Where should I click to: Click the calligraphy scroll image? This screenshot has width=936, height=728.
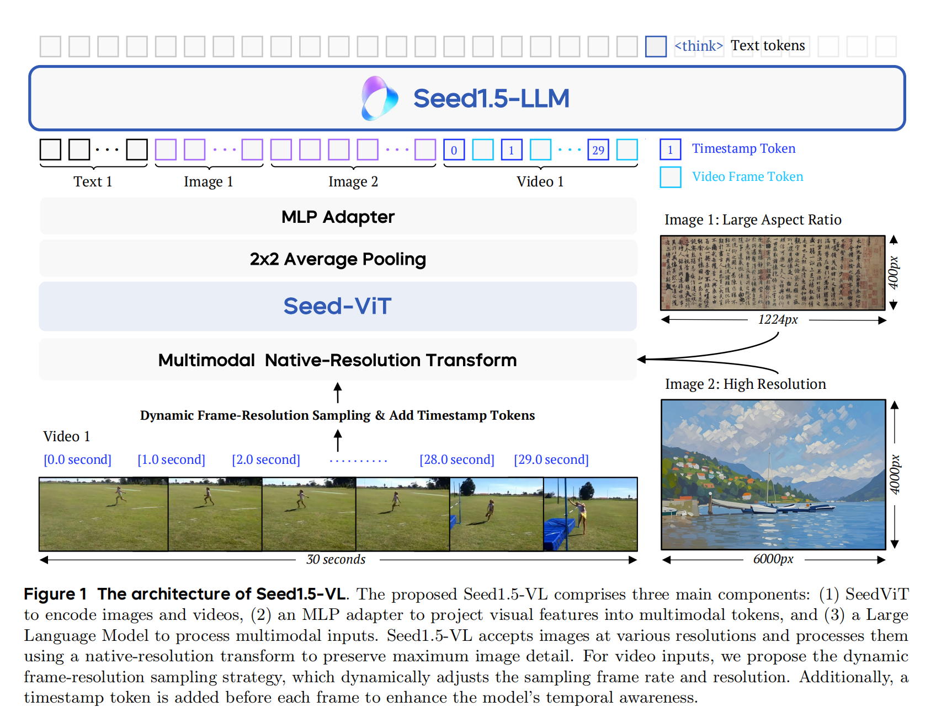[773, 273]
